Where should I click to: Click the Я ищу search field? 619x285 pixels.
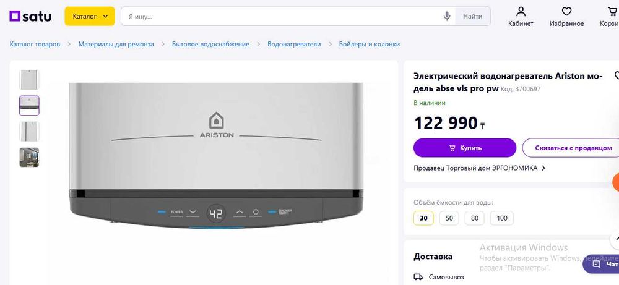[282, 16]
